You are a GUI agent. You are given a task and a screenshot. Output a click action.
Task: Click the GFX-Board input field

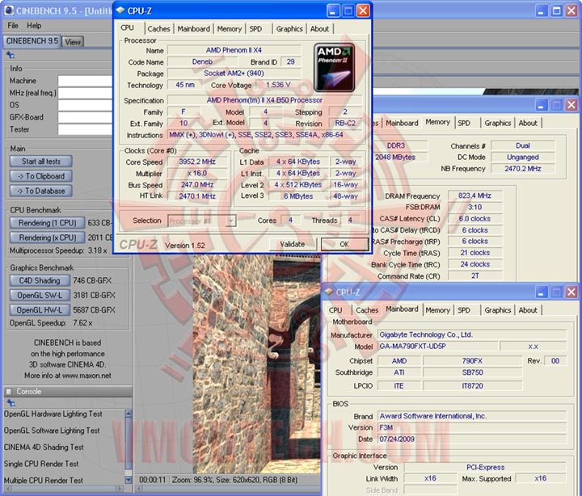85,117
